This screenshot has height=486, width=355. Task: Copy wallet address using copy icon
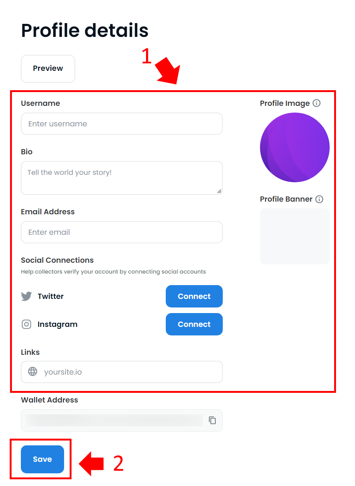[x=212, y=420]
